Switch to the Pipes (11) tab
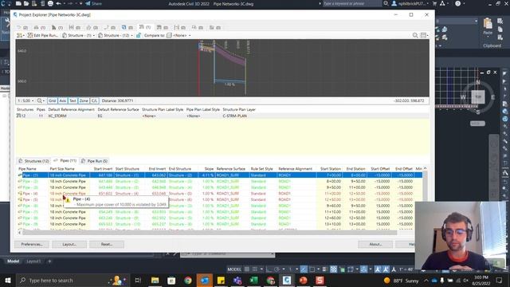Viewport: 510px width, 287px height. (65, 160)
